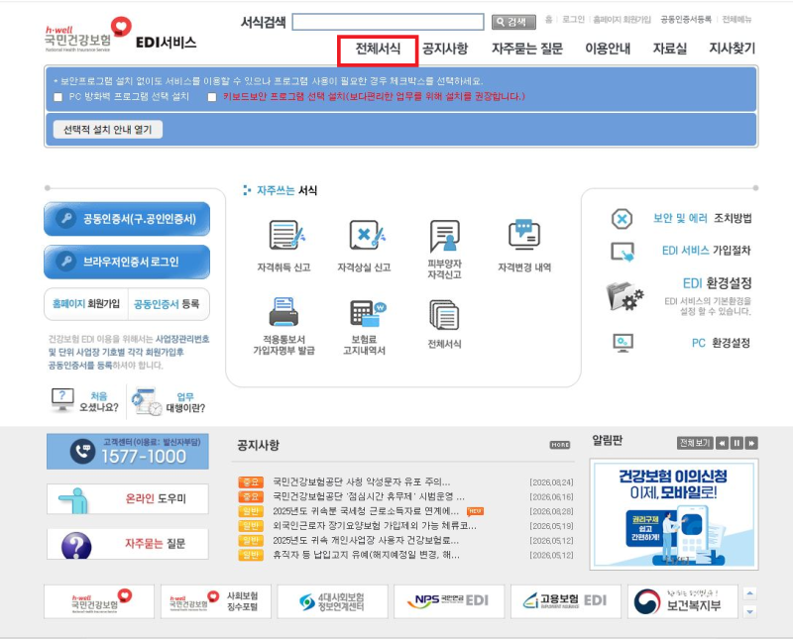
Task: Click the 처음 오셨나요? question monitor icon
Action: [62, 399]
